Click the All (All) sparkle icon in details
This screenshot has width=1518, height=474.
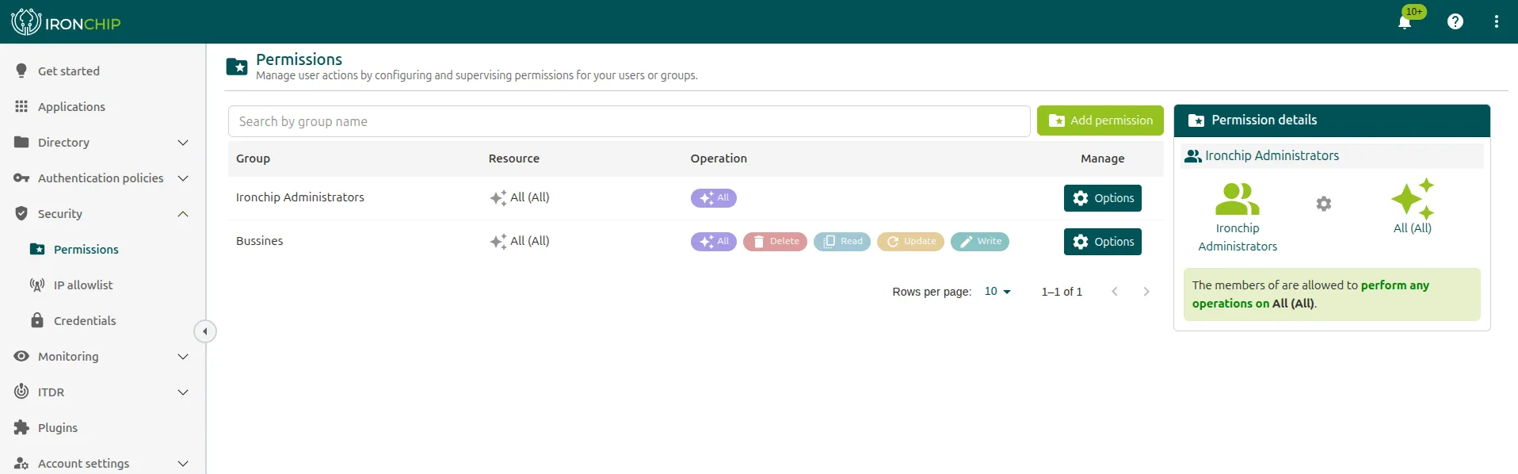(1413, 199)
